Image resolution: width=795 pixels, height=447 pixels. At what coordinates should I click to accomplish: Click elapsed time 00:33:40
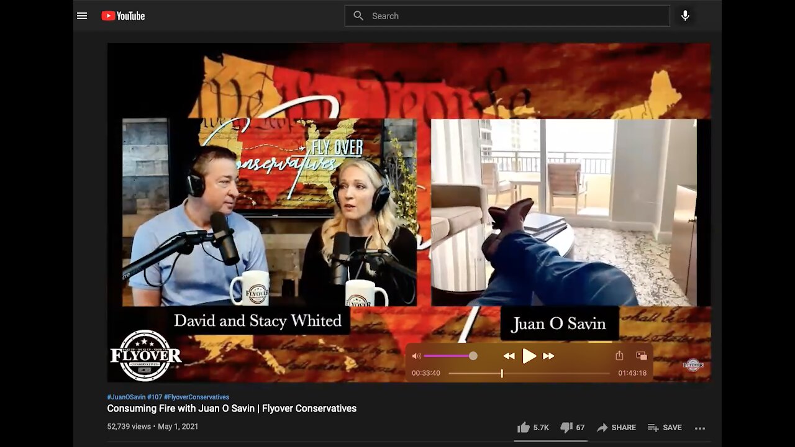pos(426,373)
